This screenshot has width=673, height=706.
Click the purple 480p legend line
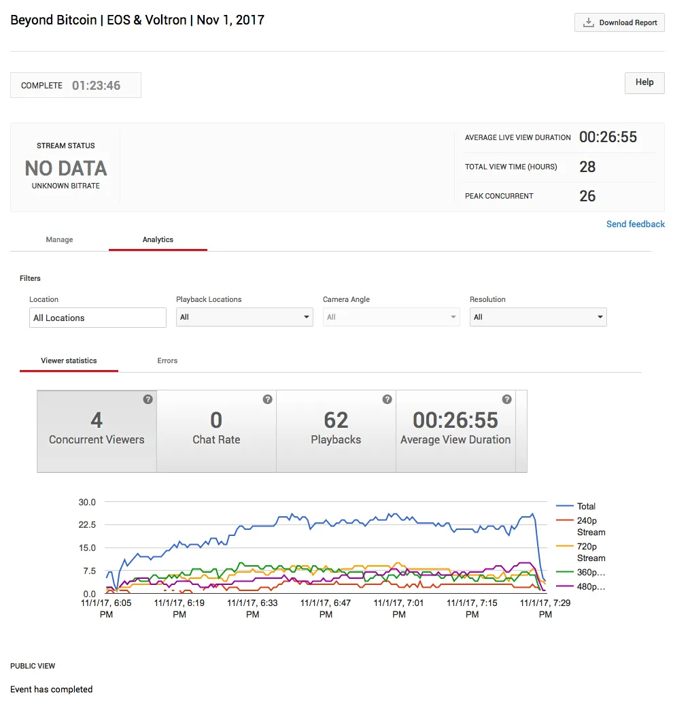click(564, 586)
